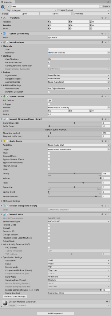Open Transform component options menu

coord(109,18)
